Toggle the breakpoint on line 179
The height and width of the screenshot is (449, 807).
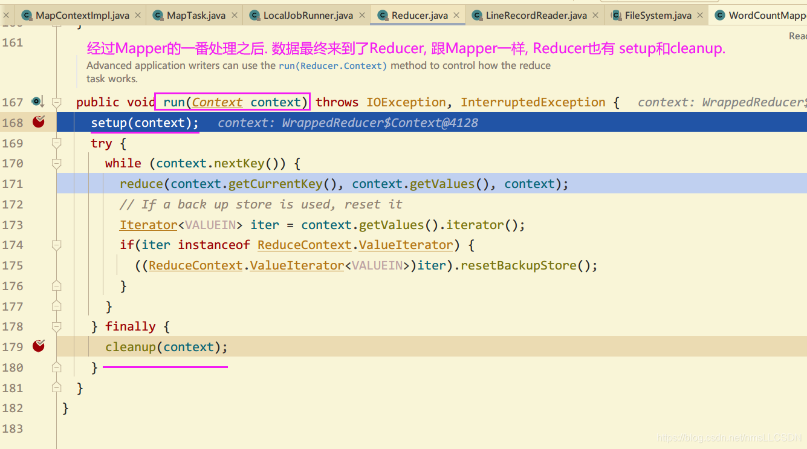[39, 346]
